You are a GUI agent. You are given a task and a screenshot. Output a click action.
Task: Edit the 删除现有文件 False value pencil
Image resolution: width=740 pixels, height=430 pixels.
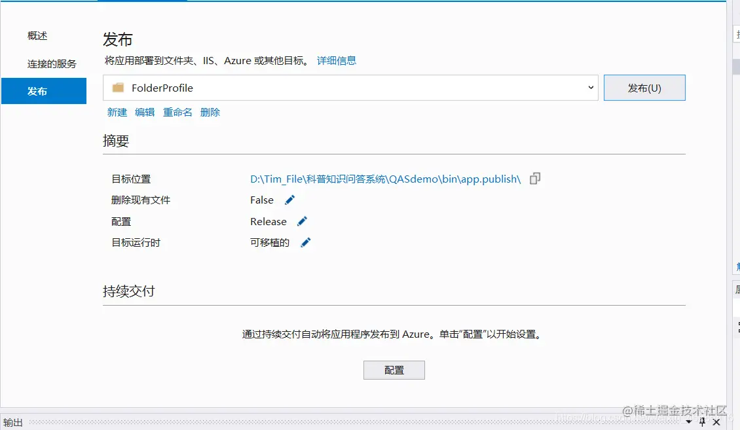(x=289, y=200)
